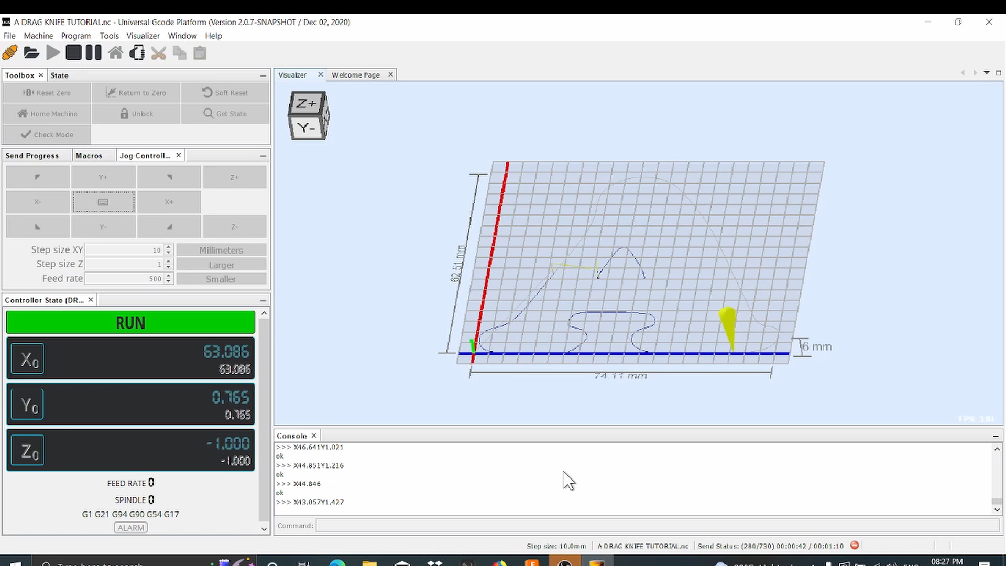Connect to the machine with the plug icon
1006x566 pixels.
coord(10,52)
